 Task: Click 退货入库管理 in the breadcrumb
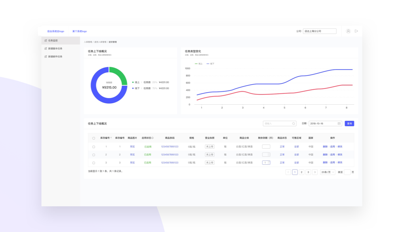100,42
